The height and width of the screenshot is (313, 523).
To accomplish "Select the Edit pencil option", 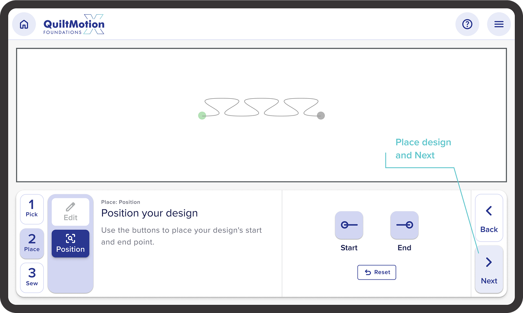I will 70,212.
